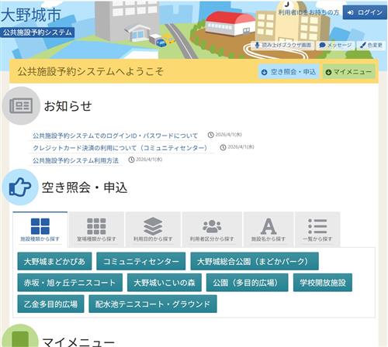Jump to 空き照会・申込 in yellow header
The width and height of the screenshot is (388, 347).
click(x=289, y=72)
